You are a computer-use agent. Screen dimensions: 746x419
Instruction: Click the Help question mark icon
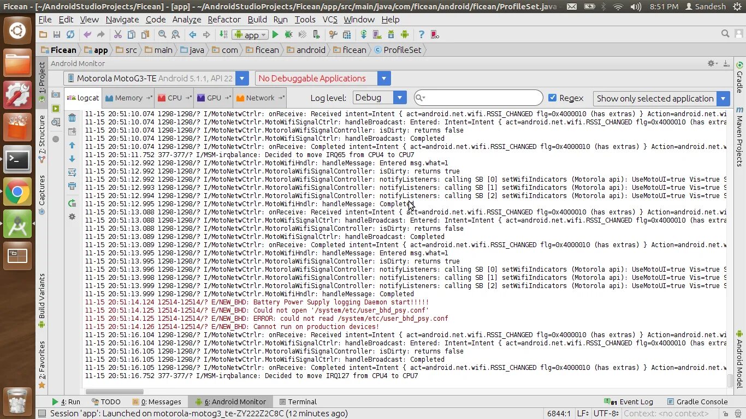(x=421, y=34)
